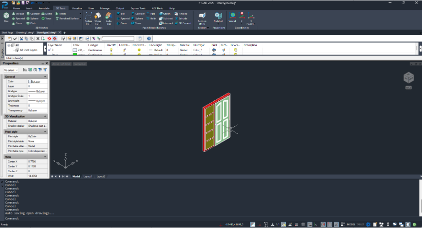Toggle the freeze state of layer 0
This screenshot has height=228, width=422.
(x=139, y=50)
